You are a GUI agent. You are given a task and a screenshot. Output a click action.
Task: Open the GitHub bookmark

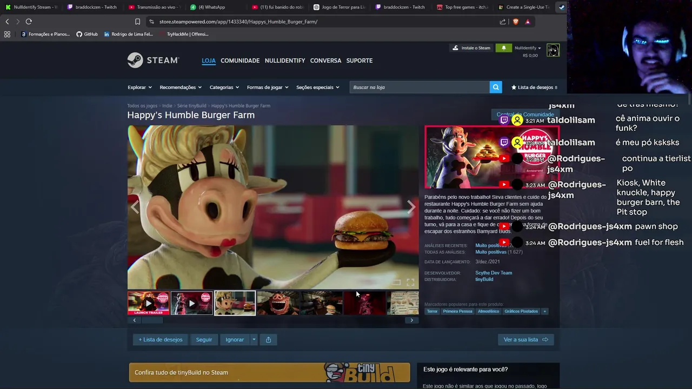87,34
